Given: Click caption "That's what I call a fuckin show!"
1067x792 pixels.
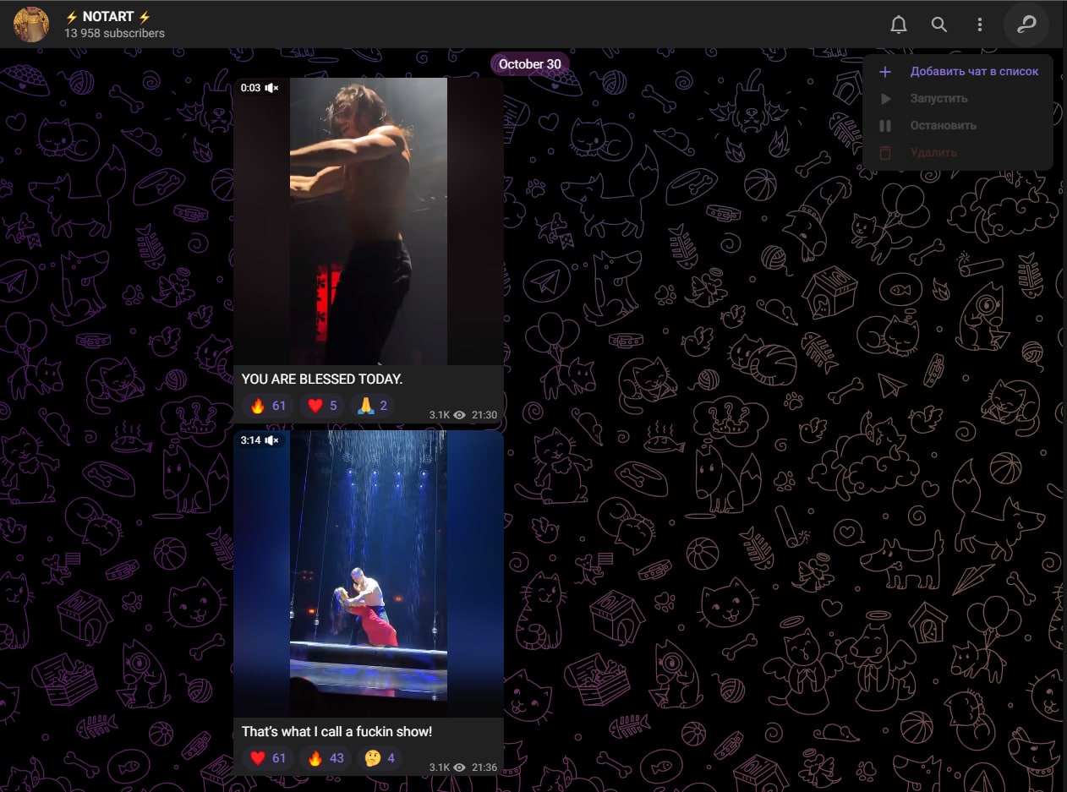Looking at the screenshot, I should click(337, 732).
